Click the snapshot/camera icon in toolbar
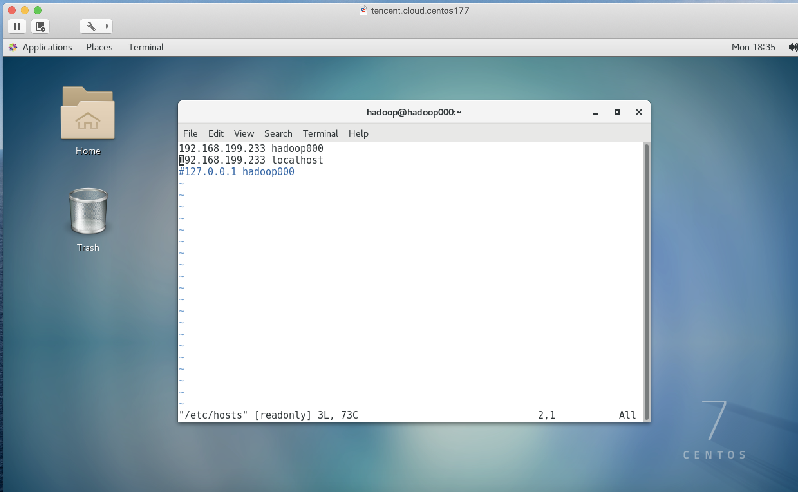This screenshot has height=492, width=798. (x=40, y=26)
